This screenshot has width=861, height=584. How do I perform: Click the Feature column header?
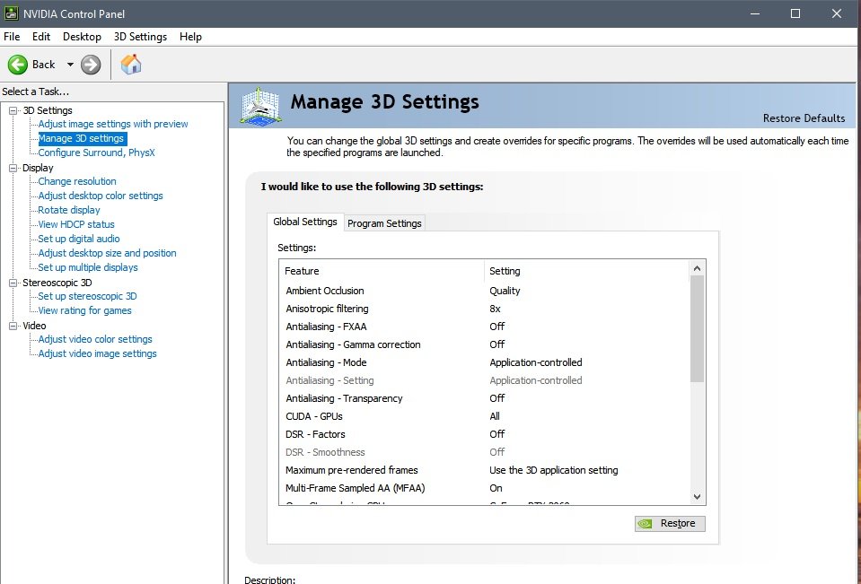tap(382, 271)
